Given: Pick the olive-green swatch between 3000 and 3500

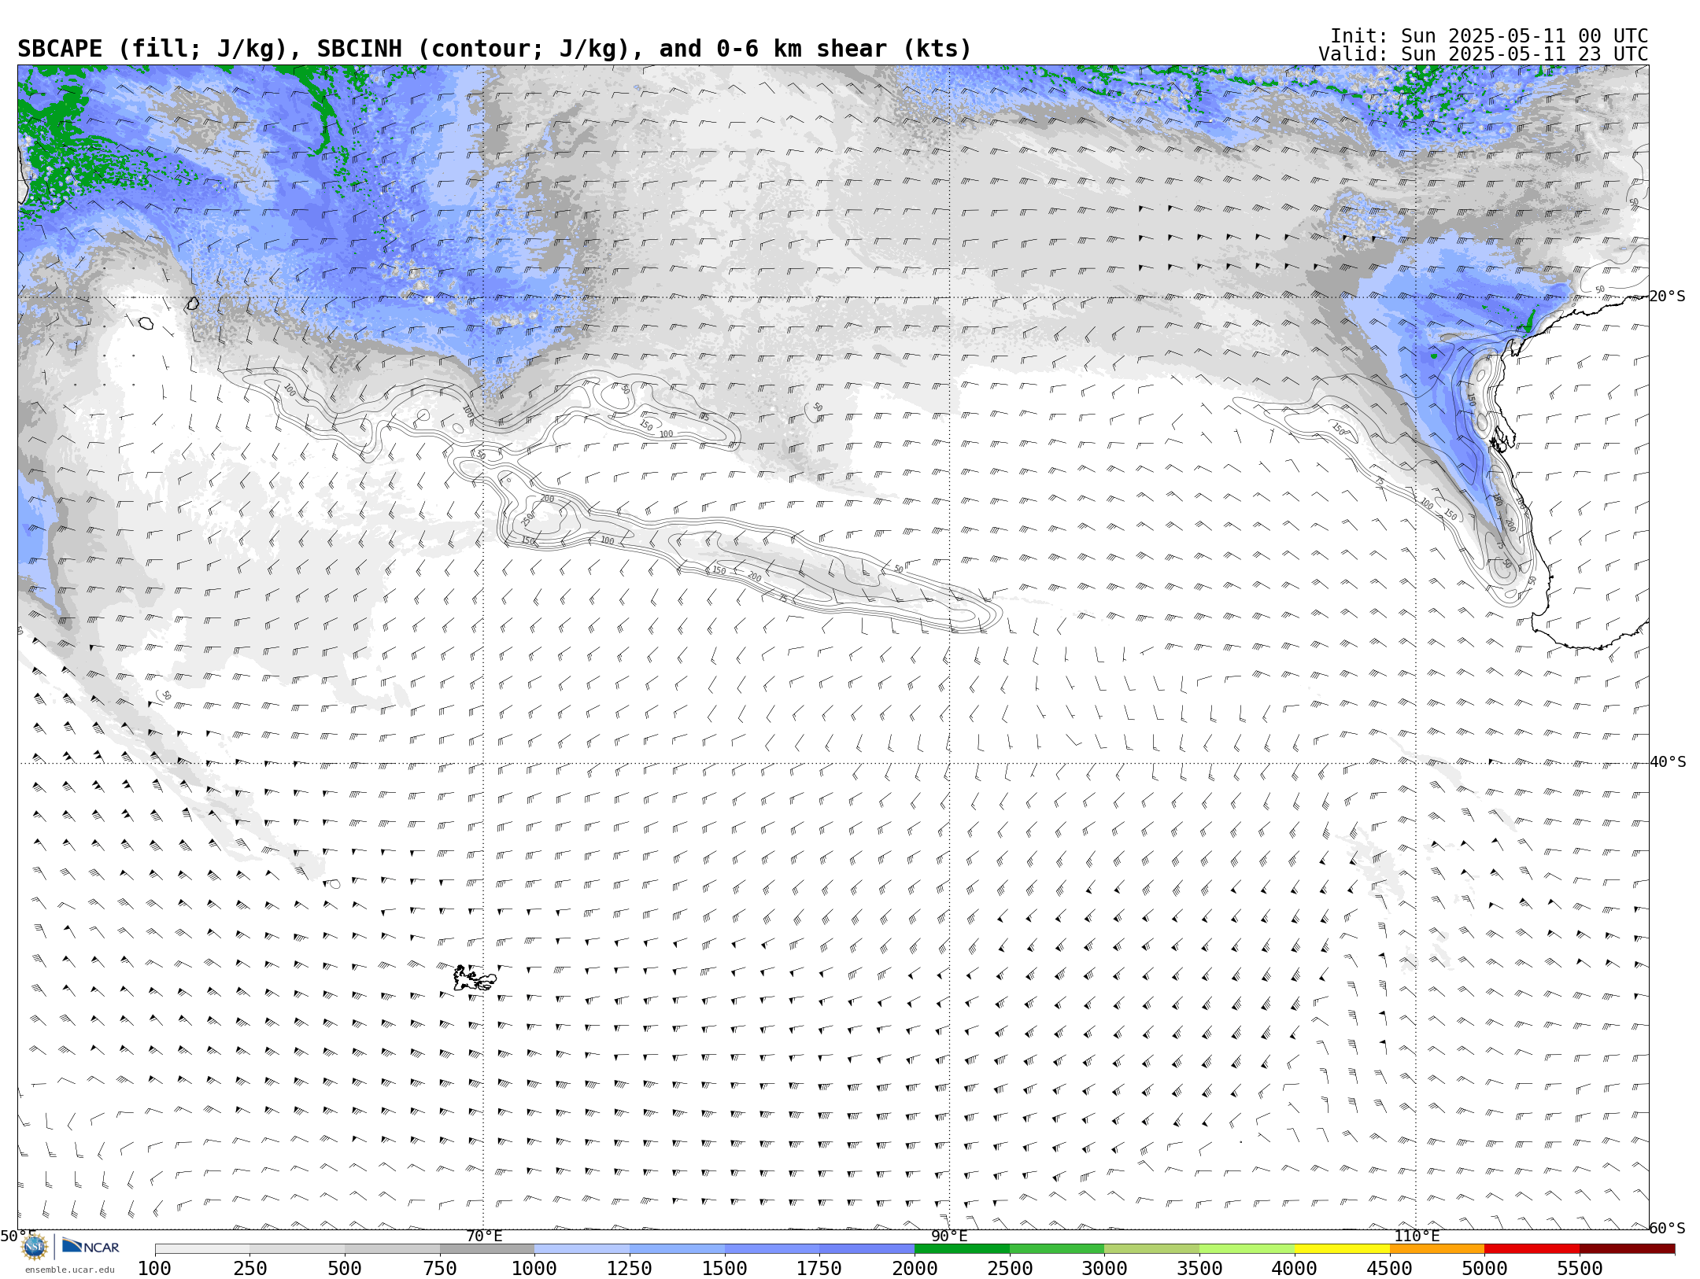Looking at the screenshot, I should pyautogui.click(x=1151, y=1249).
